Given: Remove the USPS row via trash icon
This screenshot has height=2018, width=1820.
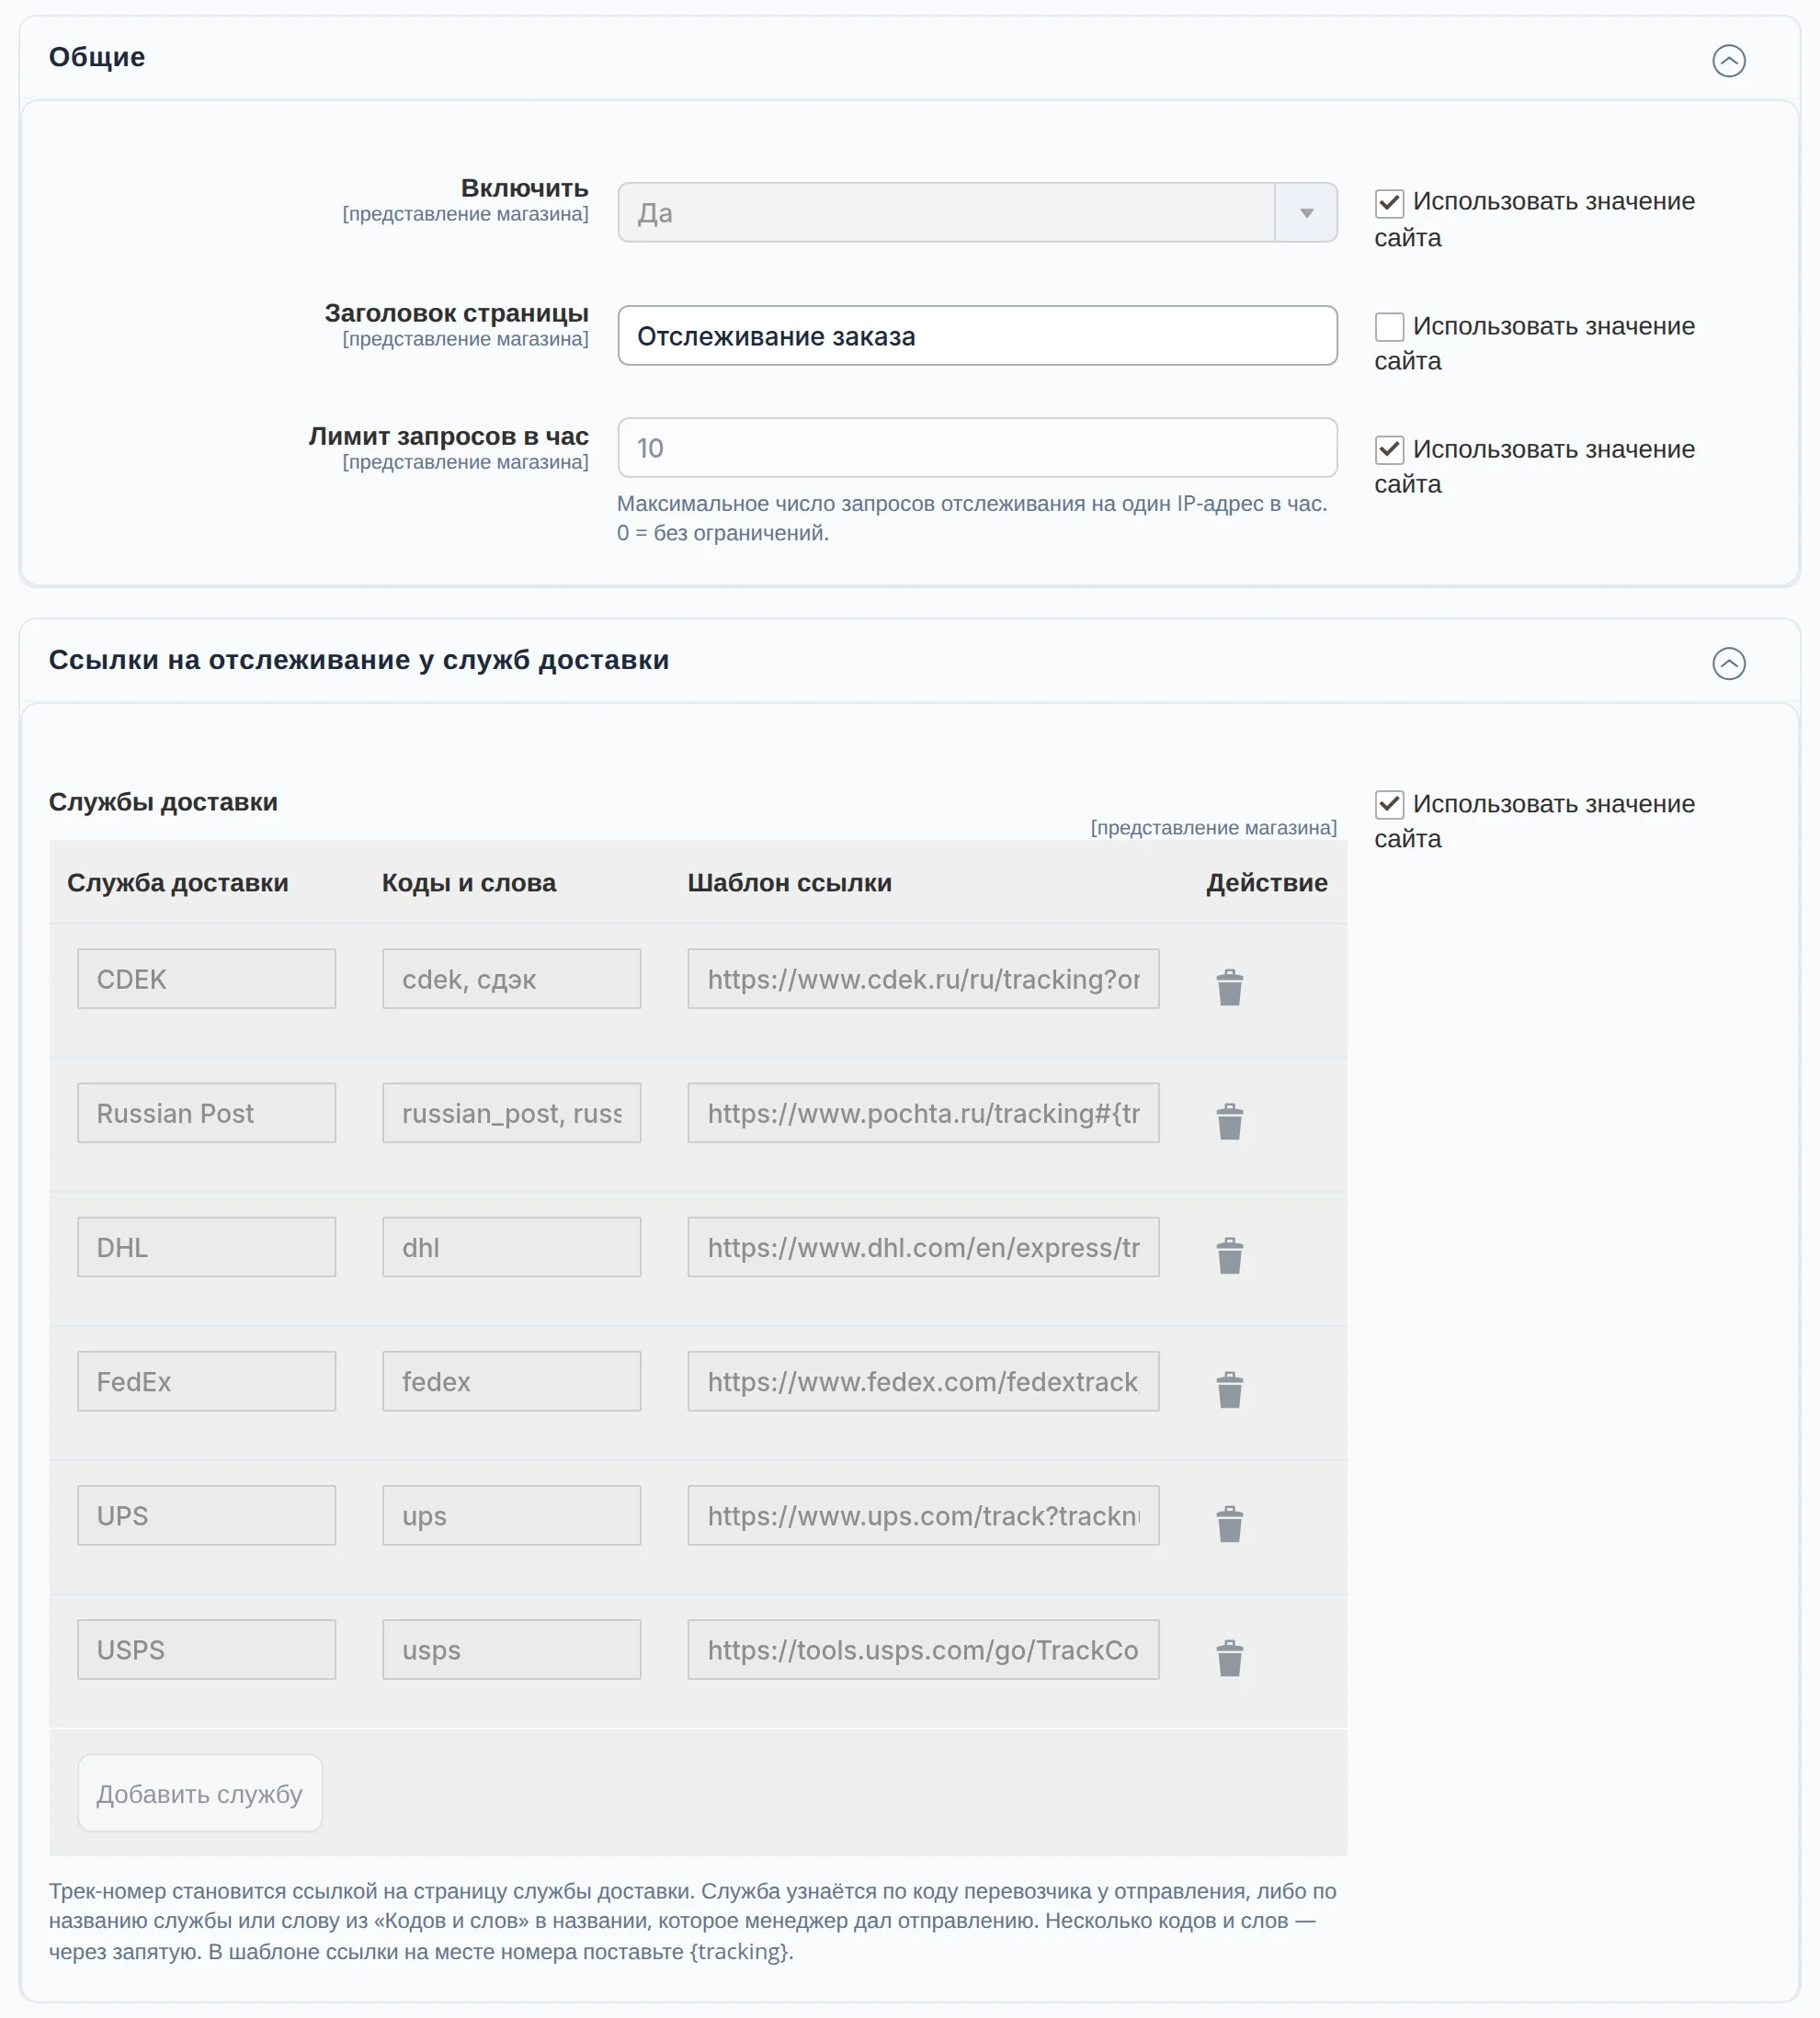Looking at the screenshot, I should tap(1229, 1656).
